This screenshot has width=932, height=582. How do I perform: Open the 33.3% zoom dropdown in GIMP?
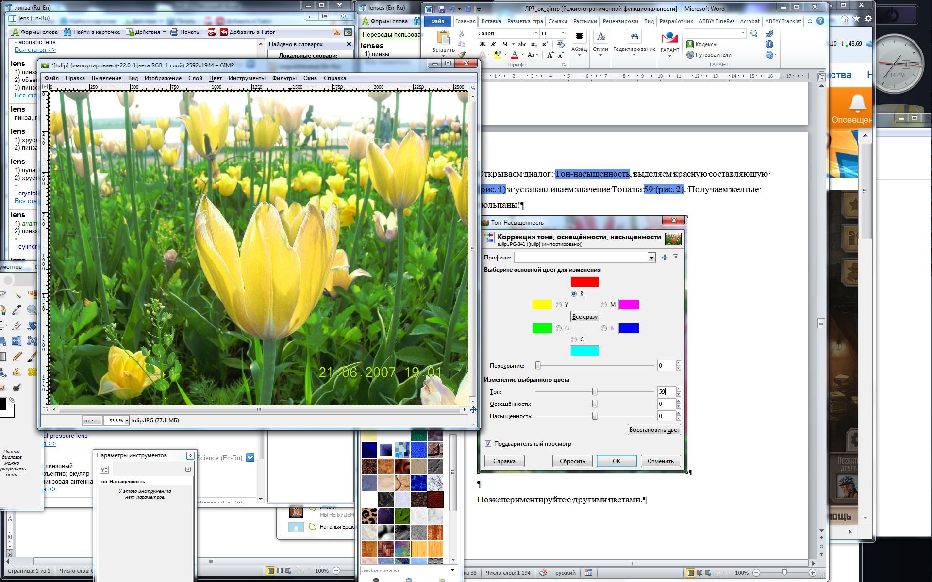tap(127, 420)
